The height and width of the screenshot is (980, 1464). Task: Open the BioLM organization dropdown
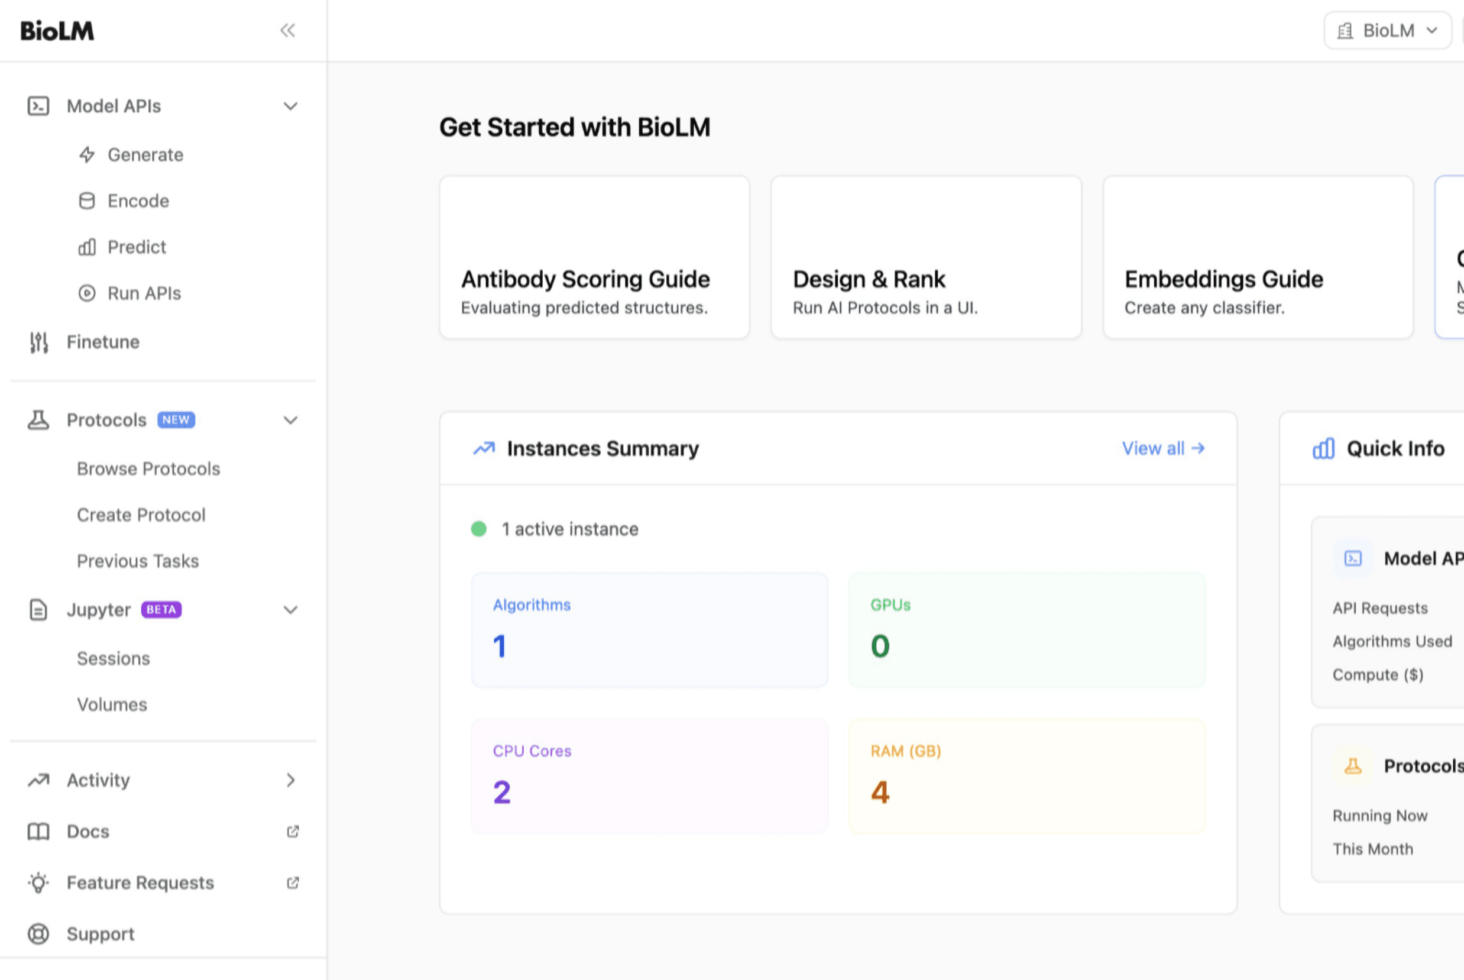tap(1388, 30)
